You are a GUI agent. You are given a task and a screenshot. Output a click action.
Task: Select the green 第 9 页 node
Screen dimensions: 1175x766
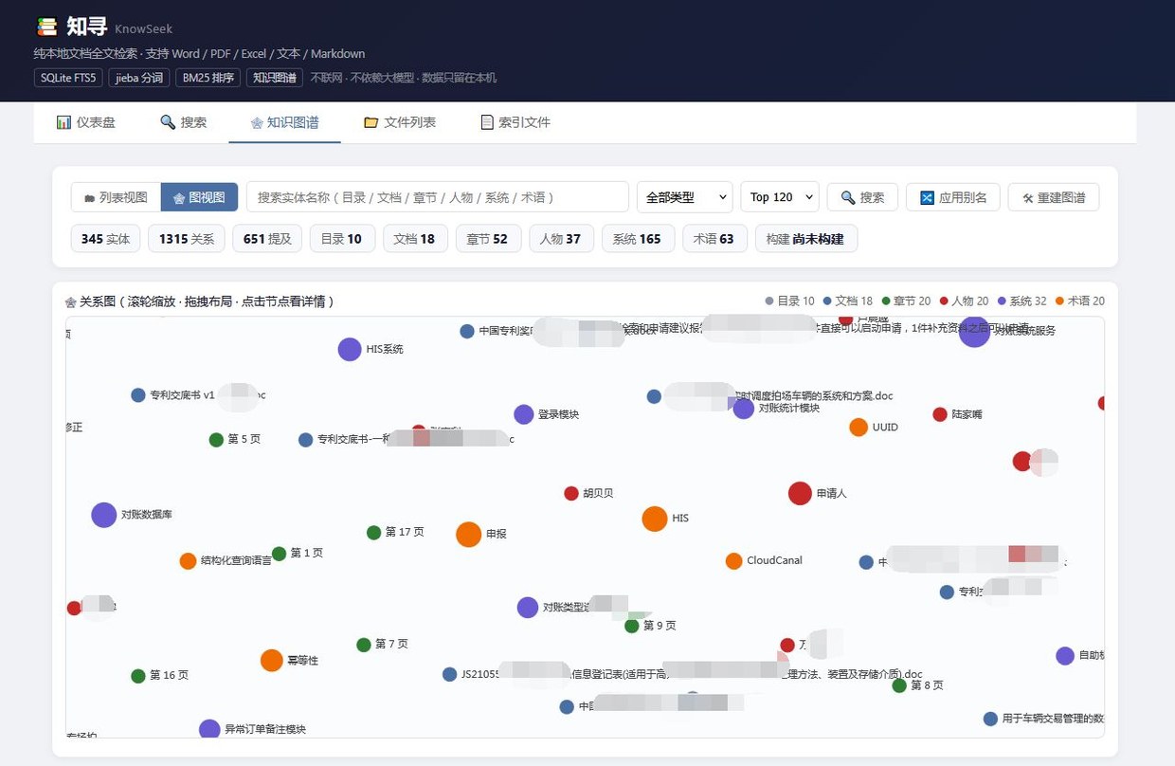[632, 626]
